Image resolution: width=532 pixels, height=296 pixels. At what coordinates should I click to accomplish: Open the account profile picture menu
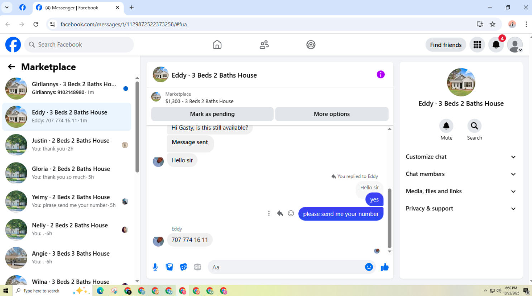[515, 45]
